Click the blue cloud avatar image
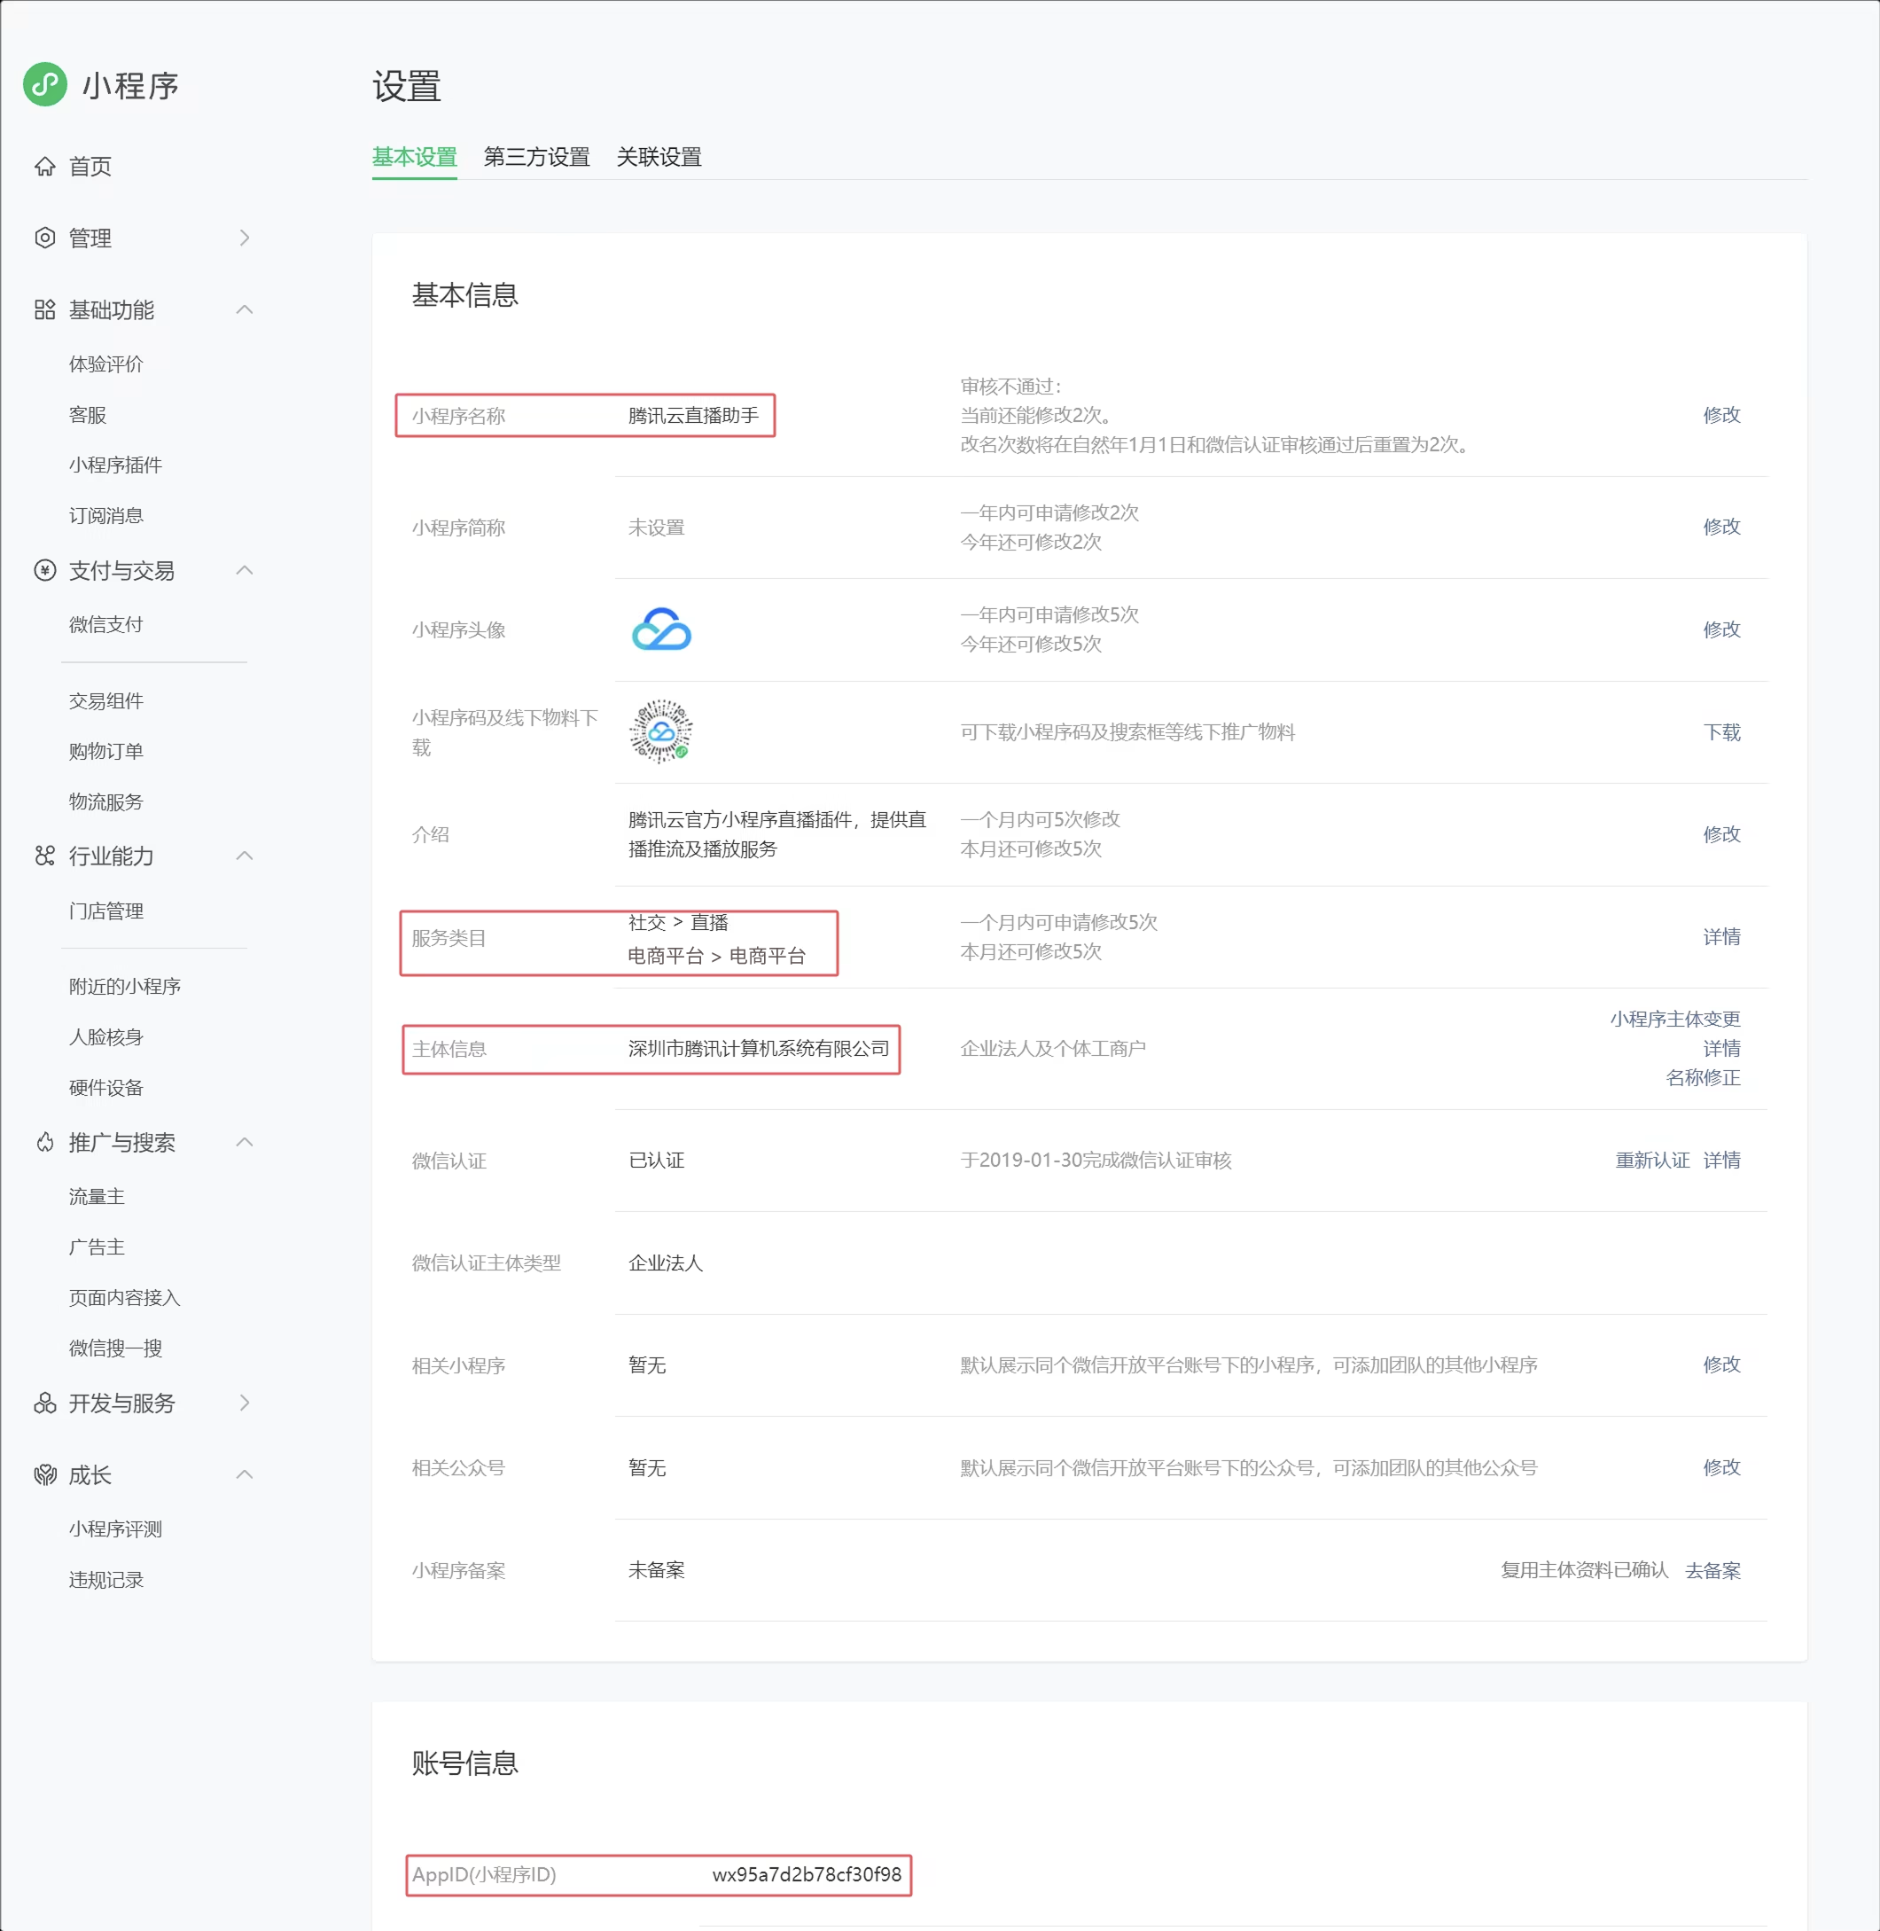Screen dimensions: 1880x1931 [660, 629]
